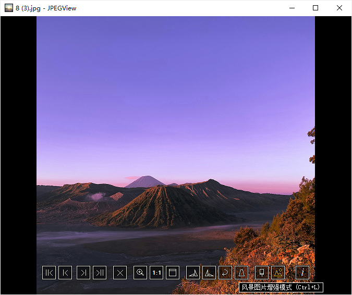The image size is (352, 295).
Task: Rotate the image counter-clockwise
Action: coord(209,273)
